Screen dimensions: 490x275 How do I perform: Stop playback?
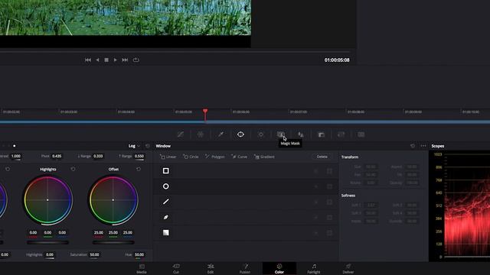click(106, 60)
